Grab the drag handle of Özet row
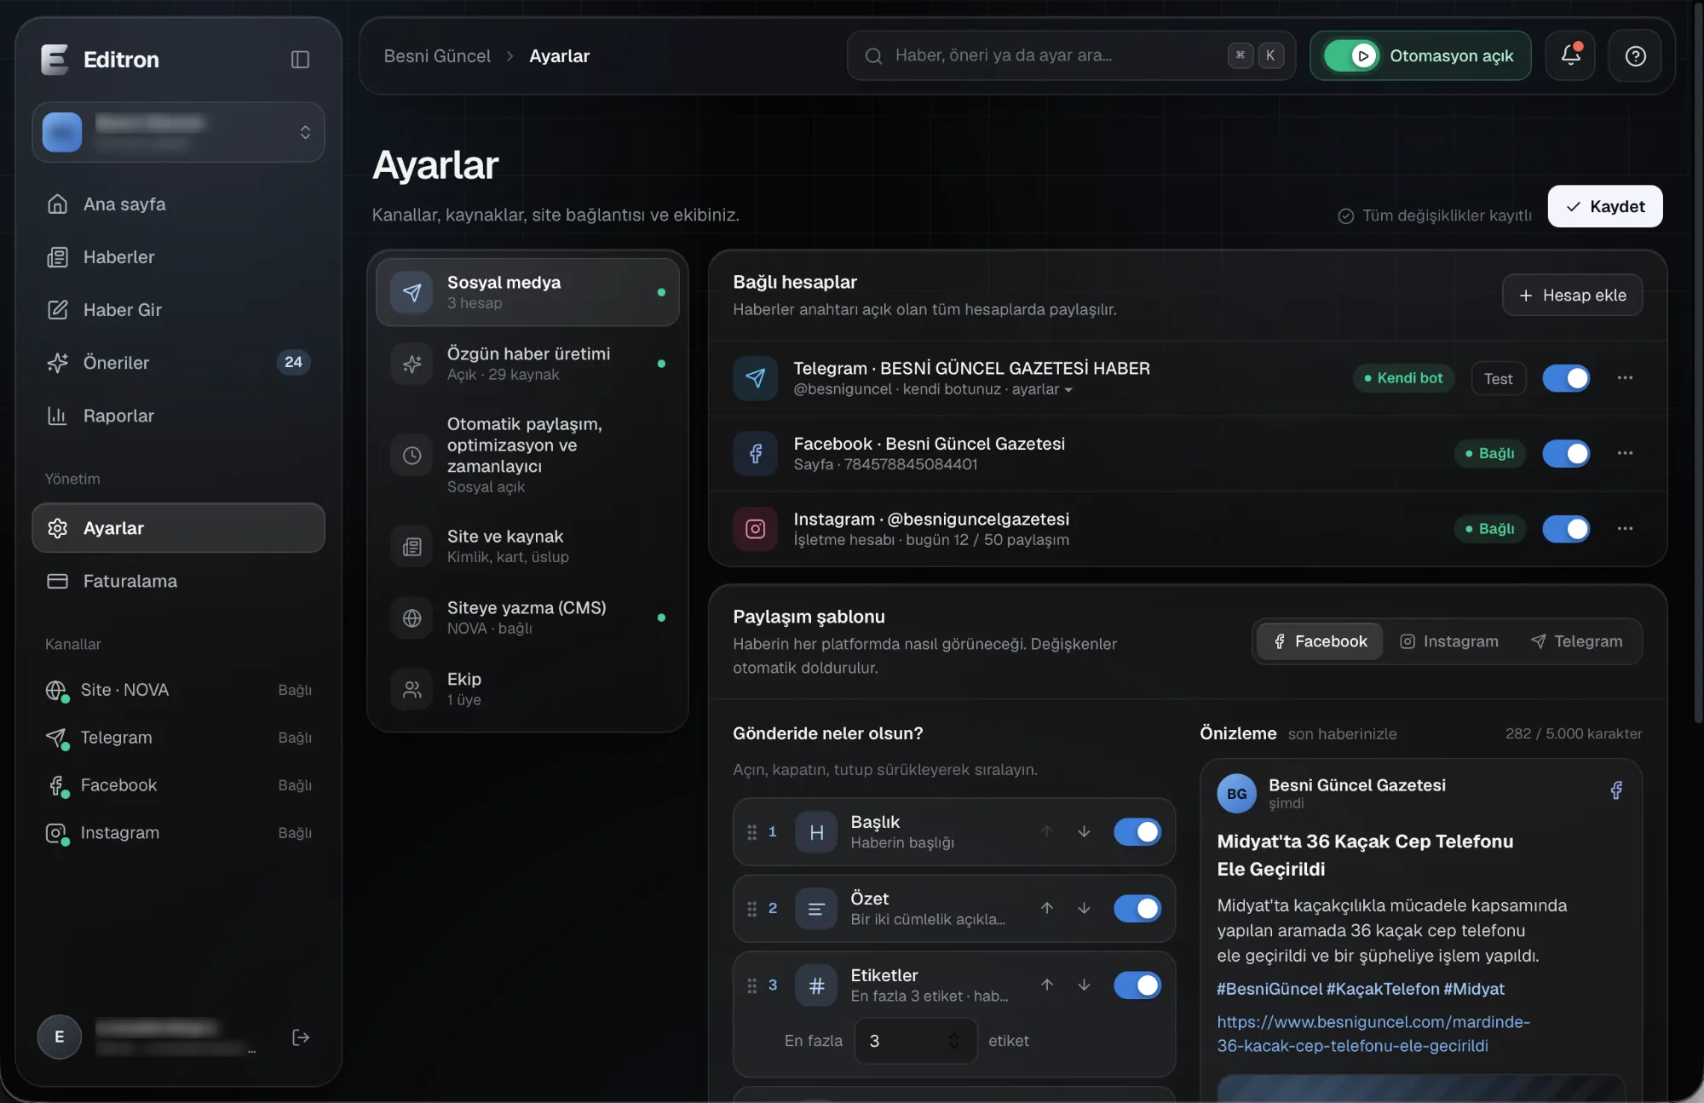This screenshot has height=1103, width=1704. (x=751, y=909)
